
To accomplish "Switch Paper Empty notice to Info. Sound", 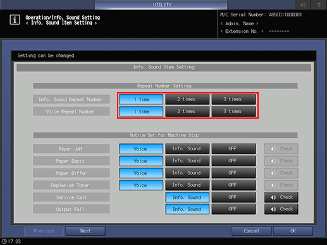I will [187, 161].
